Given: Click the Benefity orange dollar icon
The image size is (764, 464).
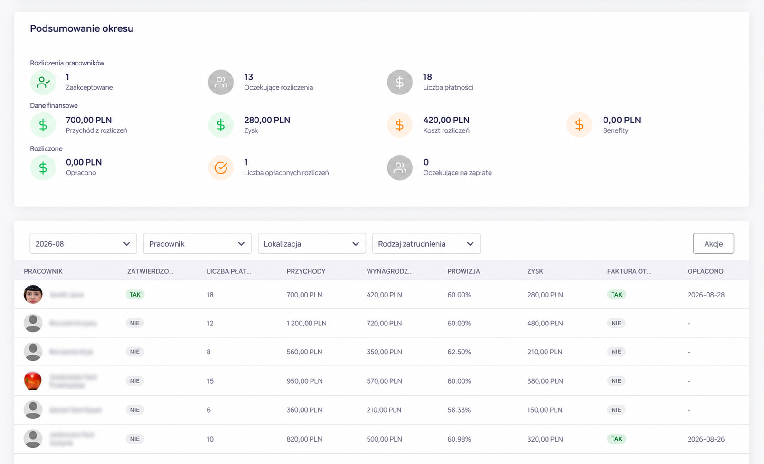Looking at the screenshot, I should click(579, 125).
